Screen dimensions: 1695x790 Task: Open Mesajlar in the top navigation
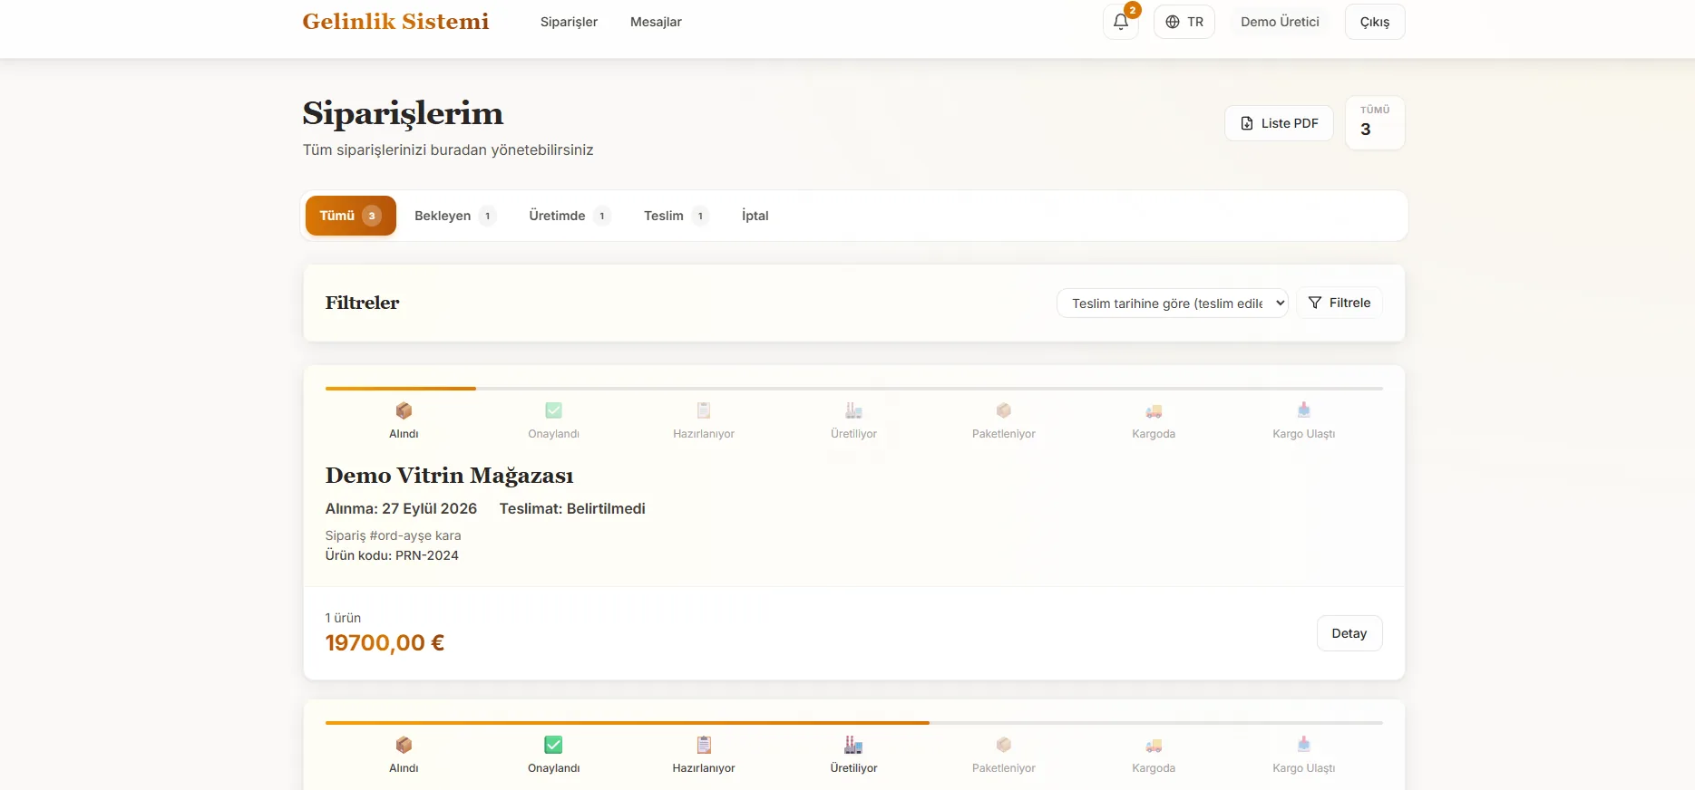click(x=656, y=22)
